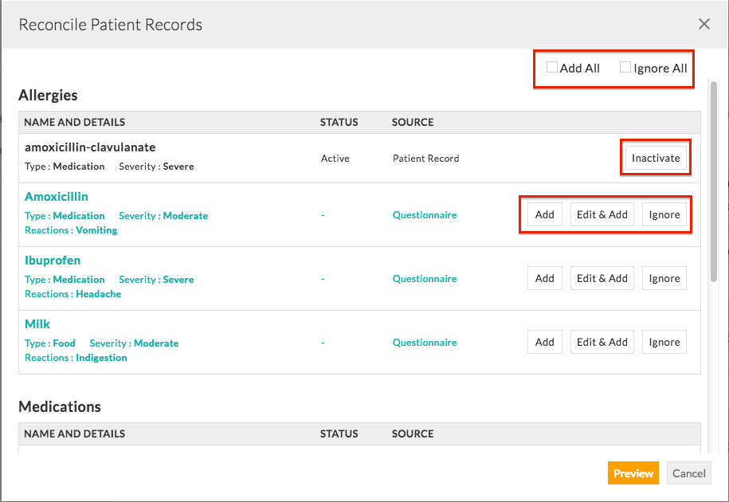Add the Milk food allergy

(x=544, y=341)
